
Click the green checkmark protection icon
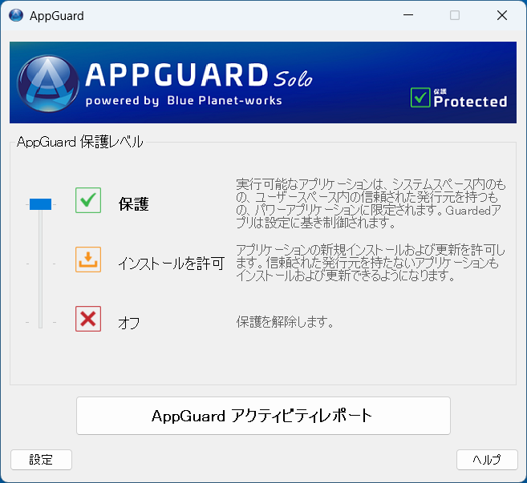(88, 200)
